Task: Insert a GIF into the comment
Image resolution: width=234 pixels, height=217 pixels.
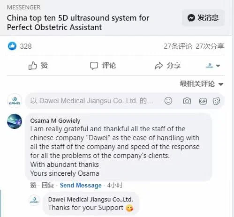Action: (203, 101)
